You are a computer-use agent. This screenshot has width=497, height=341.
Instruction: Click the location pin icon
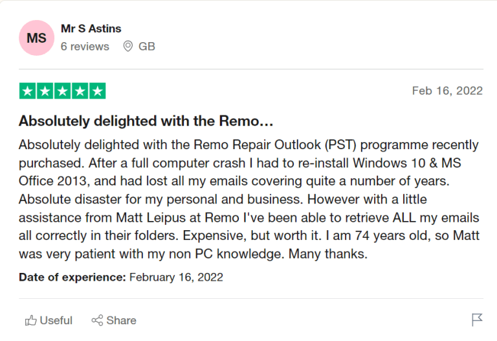(x=128, y=47)
